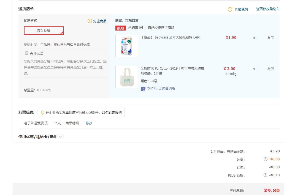Open the PurCotton shopping bag product title

pos(172,71)
